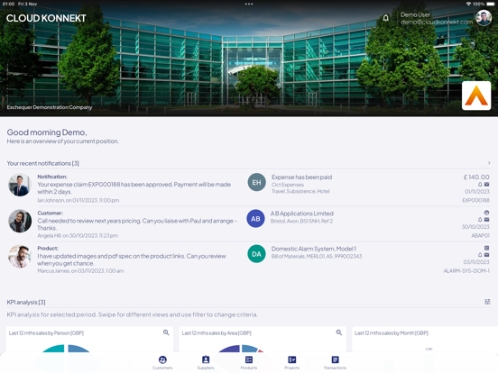Click the product icon on the ALARM-SYS-DOM-1 row
Screen dimensions: 498x373
(x=486, y=248)
